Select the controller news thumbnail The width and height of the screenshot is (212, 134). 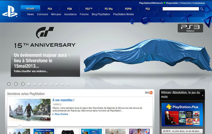pyautogui.click(x=67, y=132)
